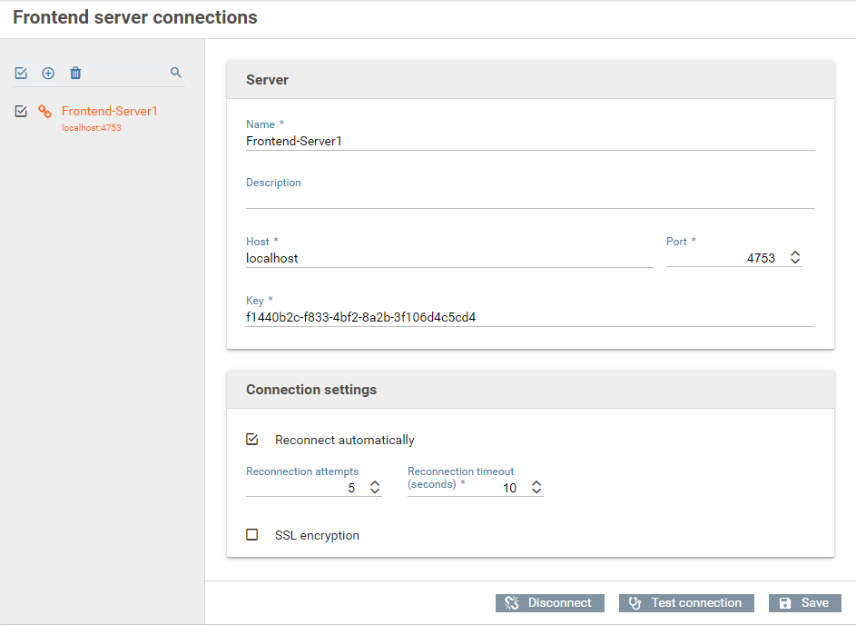Viewport: 856px width, 625px height.
Task: Click the orange link icon beside Frontend-Server1
Action: click(44, 112)
